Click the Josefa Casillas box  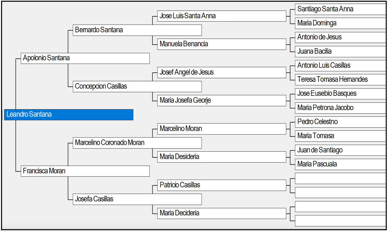click(137, 199)
